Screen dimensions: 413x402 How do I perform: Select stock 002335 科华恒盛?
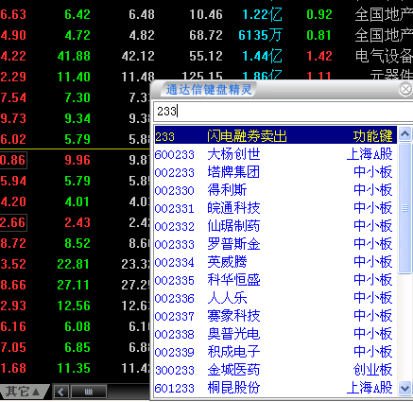click(276, 280)
